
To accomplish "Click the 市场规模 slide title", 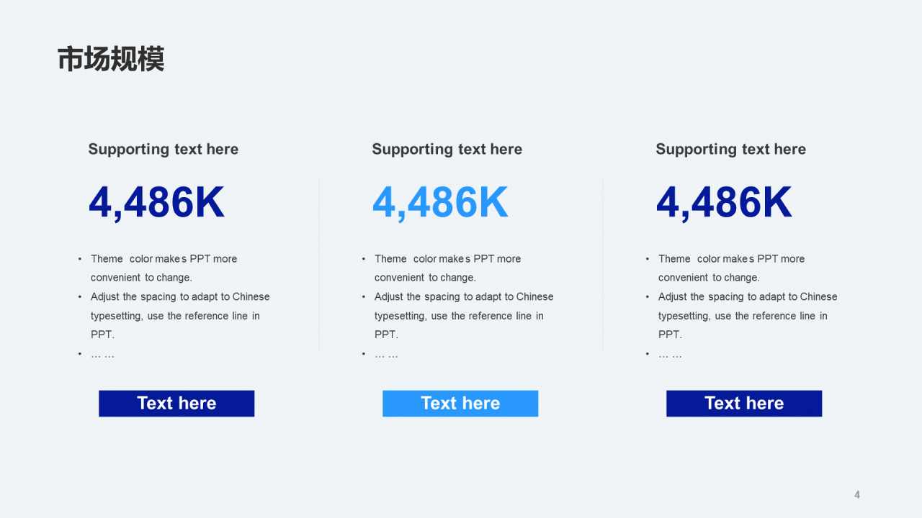I will pos(111,59).
